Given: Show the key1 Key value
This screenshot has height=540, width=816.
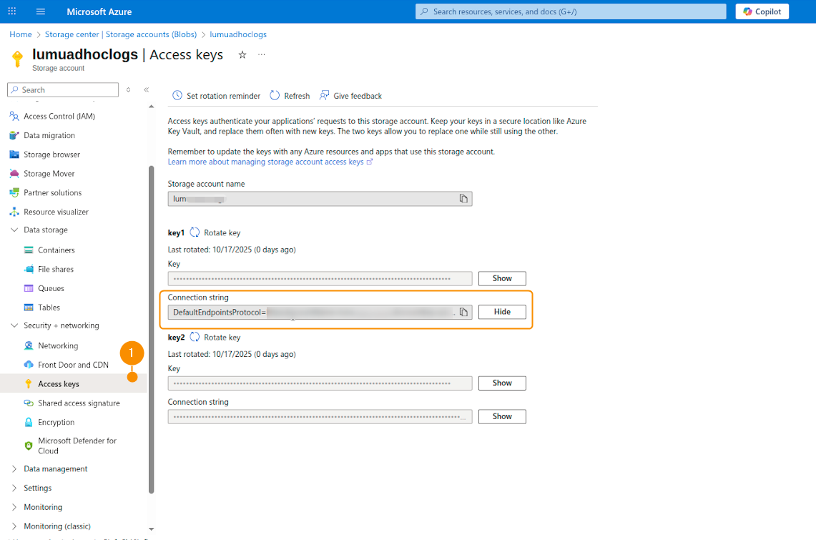Looking at the screenshot, I should coord(502,278).
